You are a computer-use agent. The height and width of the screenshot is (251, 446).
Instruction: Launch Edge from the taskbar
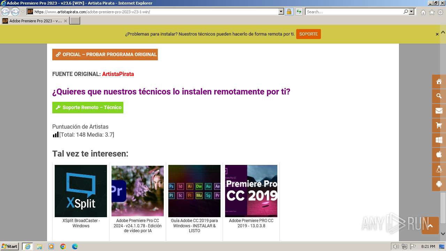pyautogui.click(x=75, y=246)
